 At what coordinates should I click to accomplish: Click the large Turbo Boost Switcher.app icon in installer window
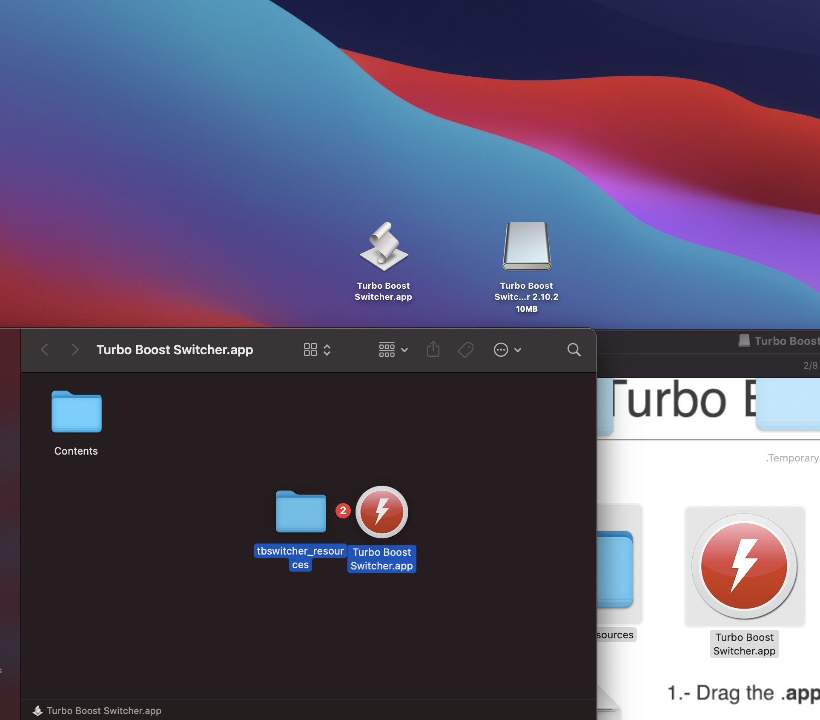pos(744,566)
